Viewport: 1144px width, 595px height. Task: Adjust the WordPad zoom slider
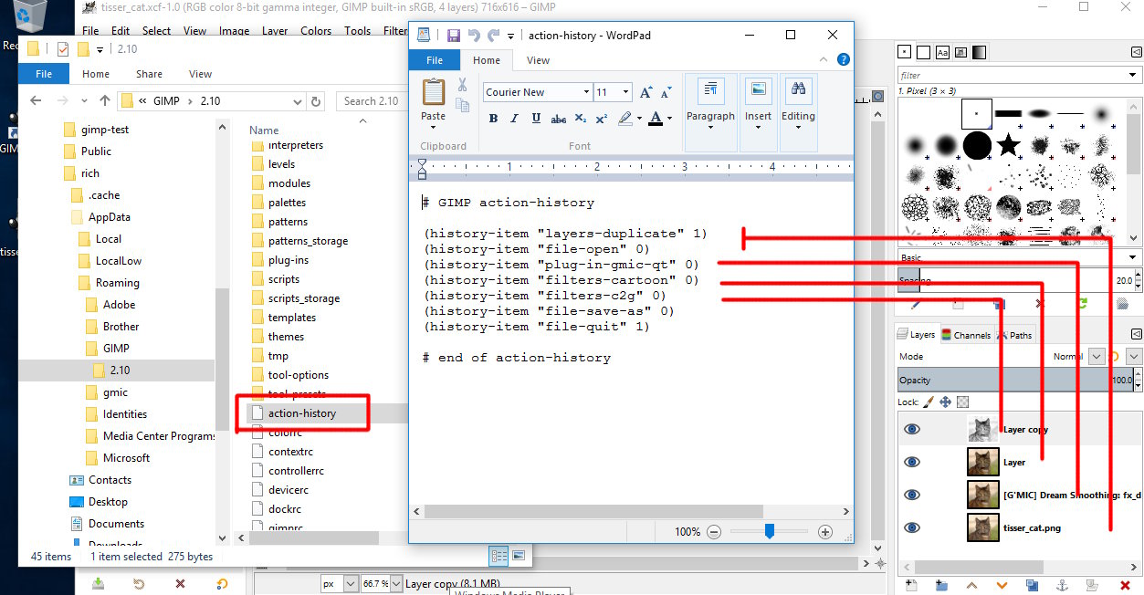click(770, 531)
